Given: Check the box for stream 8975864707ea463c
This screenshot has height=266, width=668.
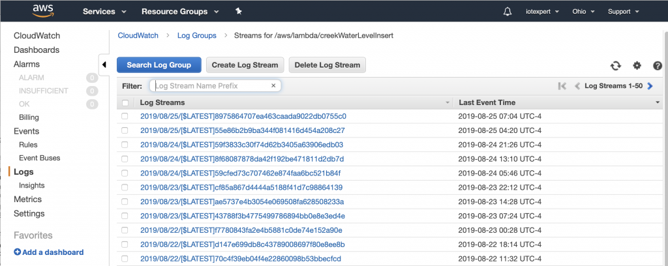Looking at the screenshot, I should 125,116.
